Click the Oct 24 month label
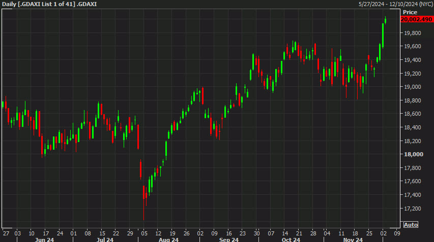This screenshot has width=434, height=242. [291, 239]
